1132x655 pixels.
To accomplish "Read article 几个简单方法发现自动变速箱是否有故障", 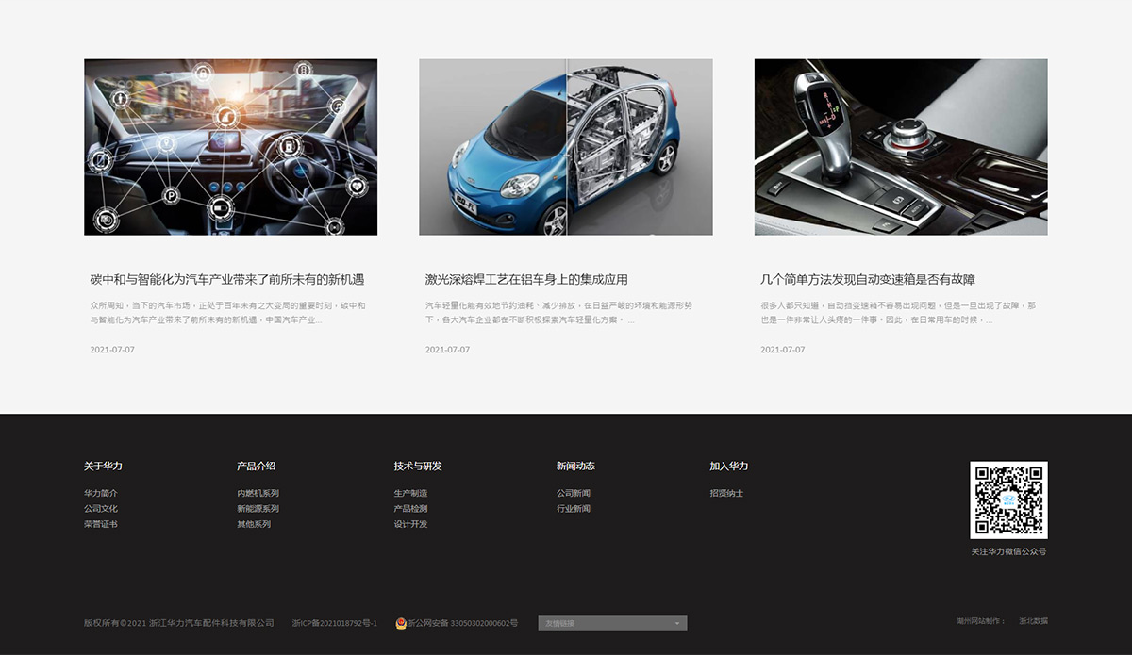I will pos(868,280).
